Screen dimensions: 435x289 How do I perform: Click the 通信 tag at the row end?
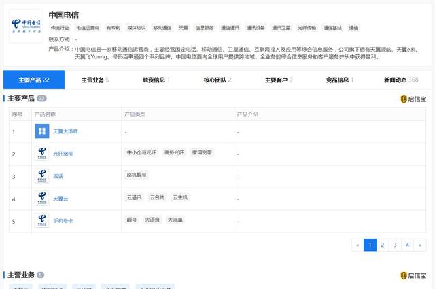[353, 28]
